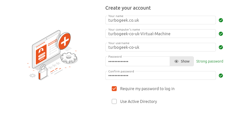Click the grey asterisks beside the padlock
The image size is (247, 113).
point(54,66)
